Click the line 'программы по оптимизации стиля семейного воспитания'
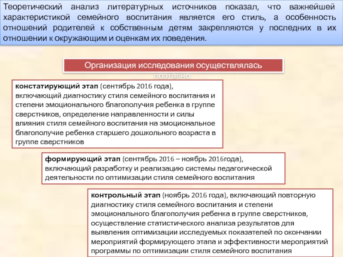 (x=191, y=251)
